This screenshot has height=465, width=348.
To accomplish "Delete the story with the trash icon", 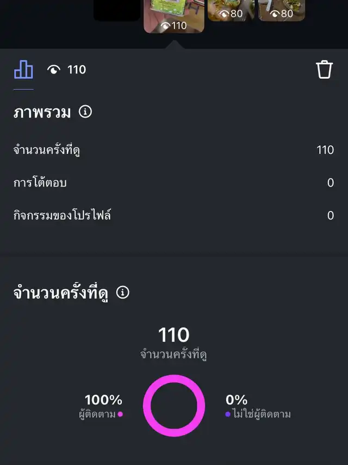I will [324, 70].
